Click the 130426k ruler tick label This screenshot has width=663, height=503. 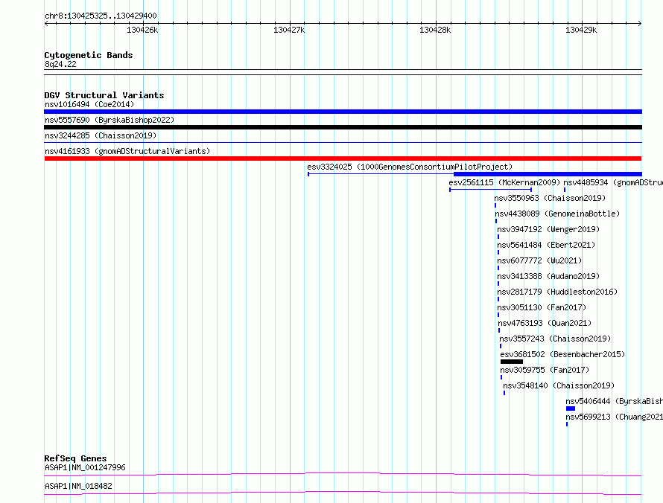(142, 30)
